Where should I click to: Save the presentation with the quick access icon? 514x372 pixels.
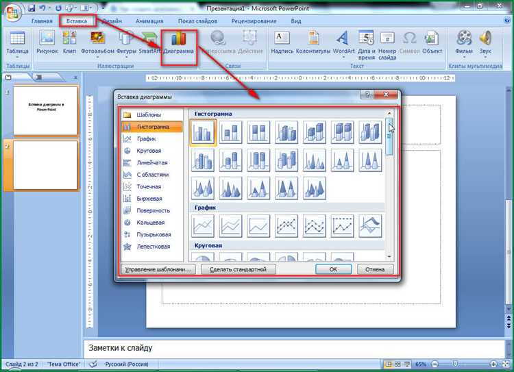pos(32,8)
